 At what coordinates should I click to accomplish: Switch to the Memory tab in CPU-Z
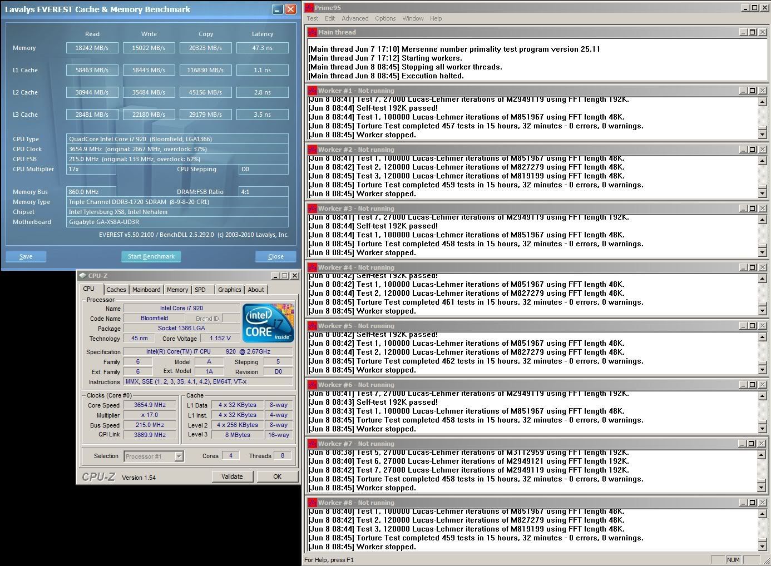tap(177, 290)
